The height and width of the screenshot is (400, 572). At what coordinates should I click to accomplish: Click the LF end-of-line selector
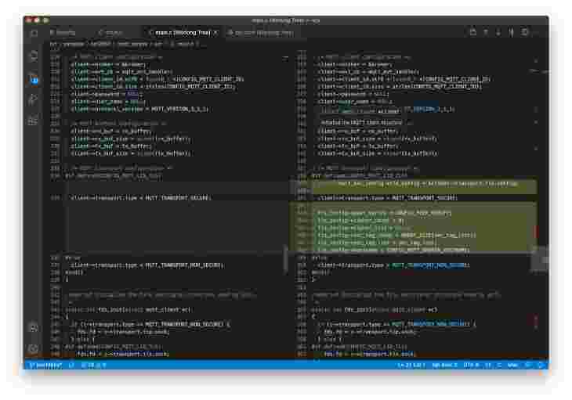point(488,365)
